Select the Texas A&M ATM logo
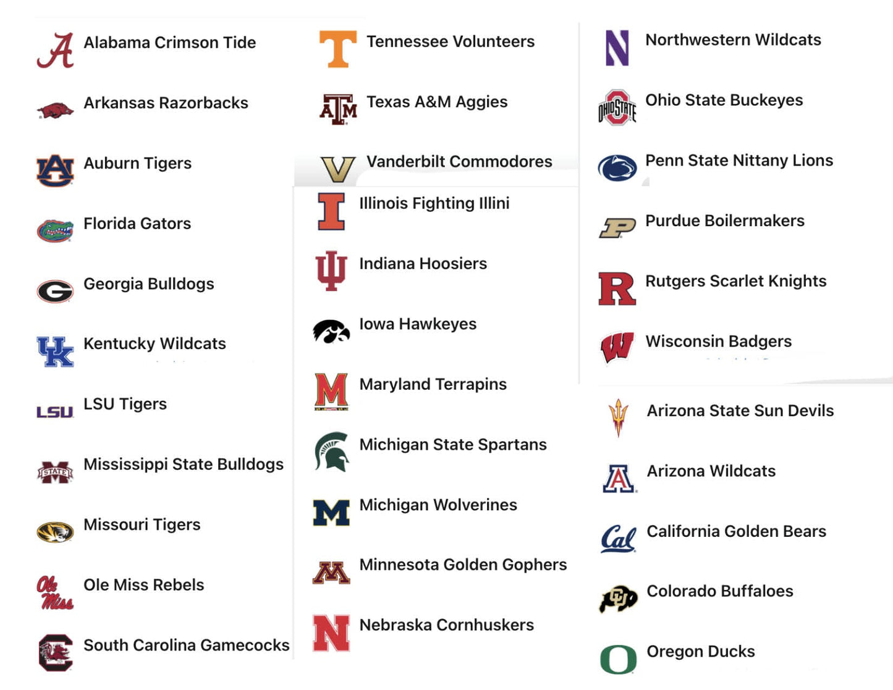The height and width of the screenshot is (690, 893). pos(337,109)
